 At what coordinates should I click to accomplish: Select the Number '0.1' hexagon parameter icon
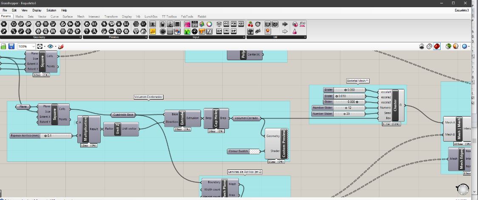tap(94, 24)
